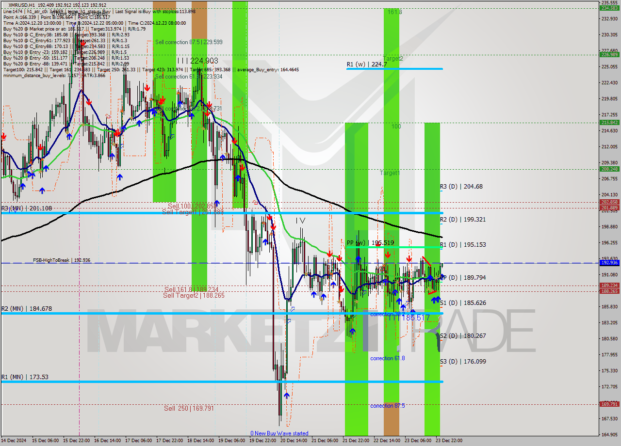This screenshot has width=621, height=446.
Task: Select the R1 (MN) | 173.53 label
Action: (x=24, y=377)
